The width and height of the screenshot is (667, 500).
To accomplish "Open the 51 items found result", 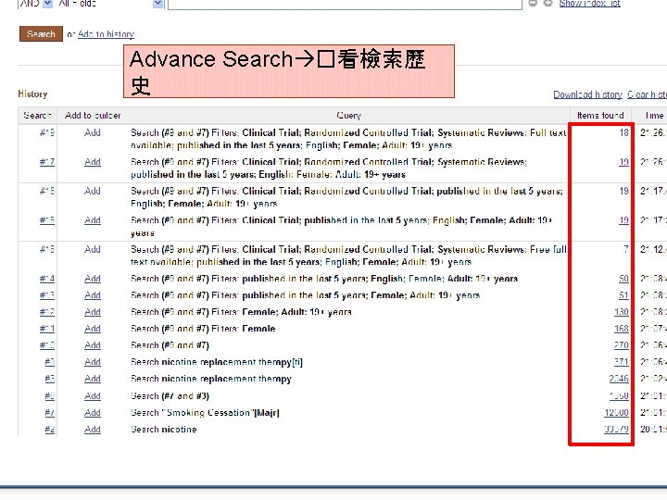I will (623, 295).
